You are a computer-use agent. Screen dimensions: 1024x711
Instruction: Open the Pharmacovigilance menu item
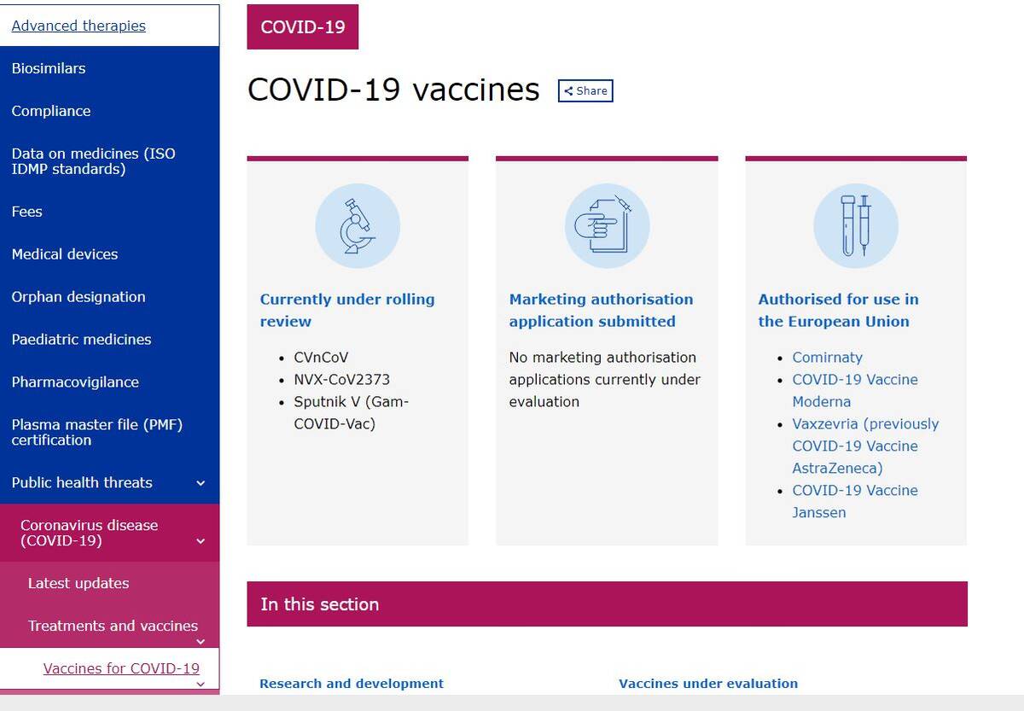click(75, 382)
